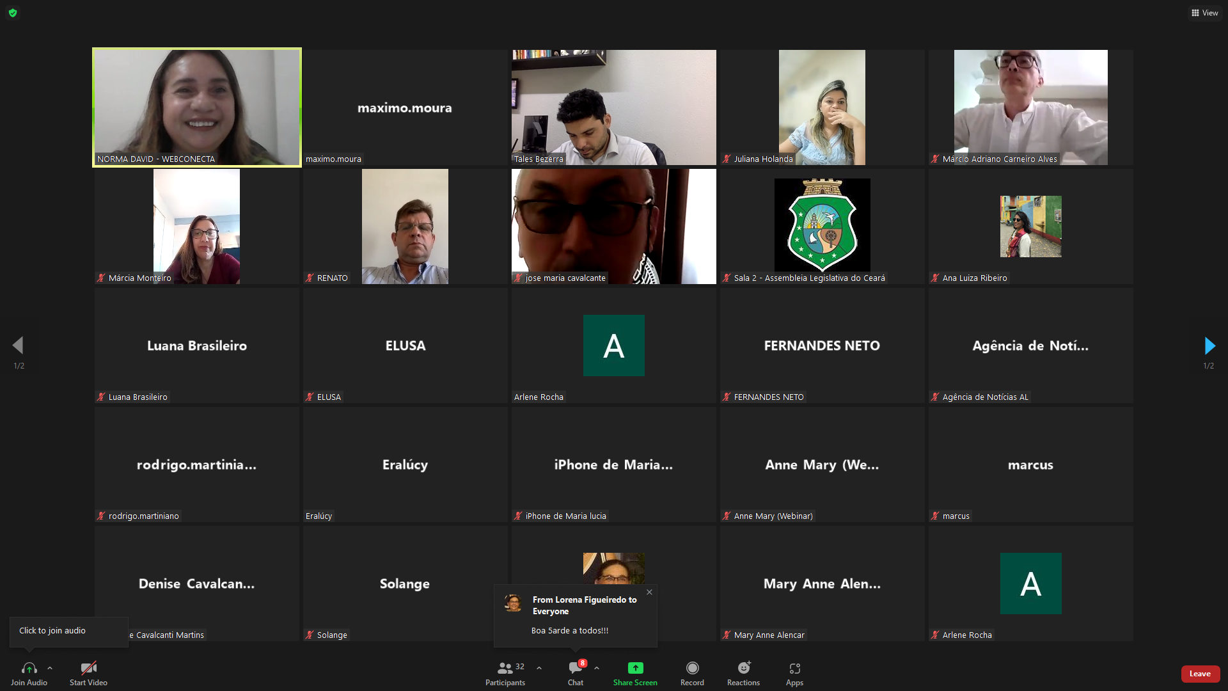Open the Reactions menu
The image size is (1228, 691).
743,669
